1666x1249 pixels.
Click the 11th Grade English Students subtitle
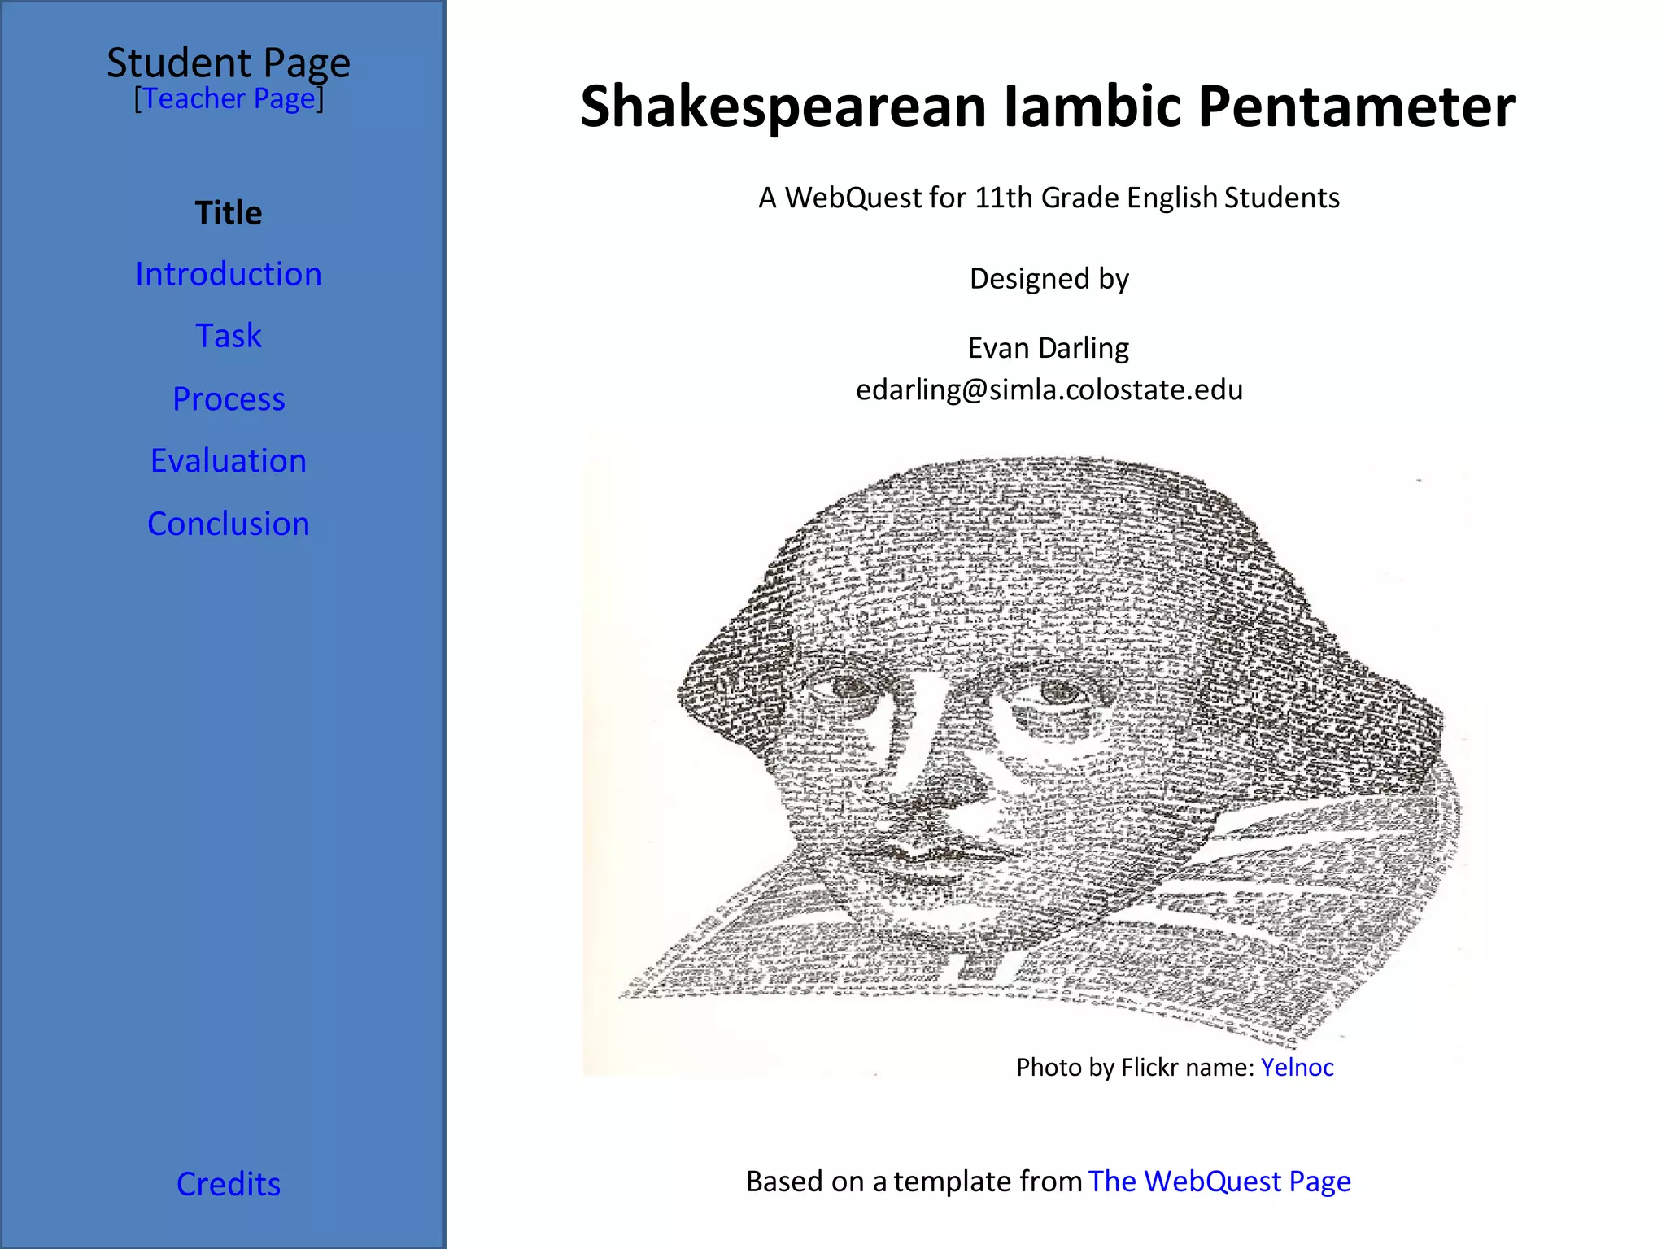[x=1049, y=198]
